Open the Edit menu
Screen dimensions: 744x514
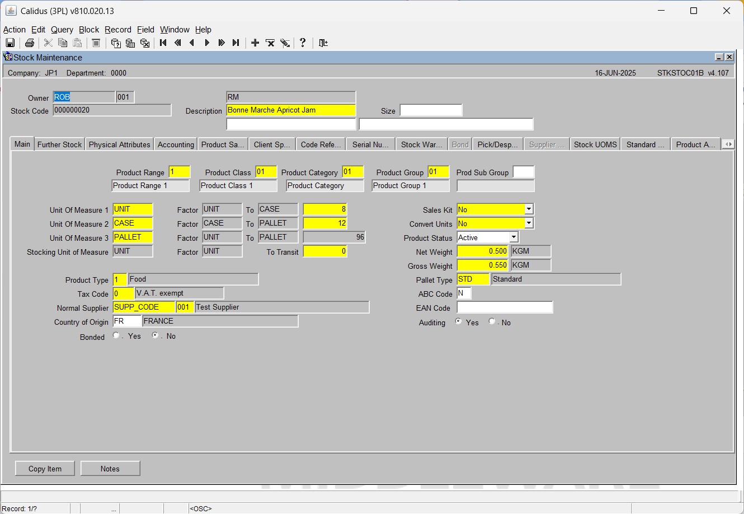[x=39, y=30]
